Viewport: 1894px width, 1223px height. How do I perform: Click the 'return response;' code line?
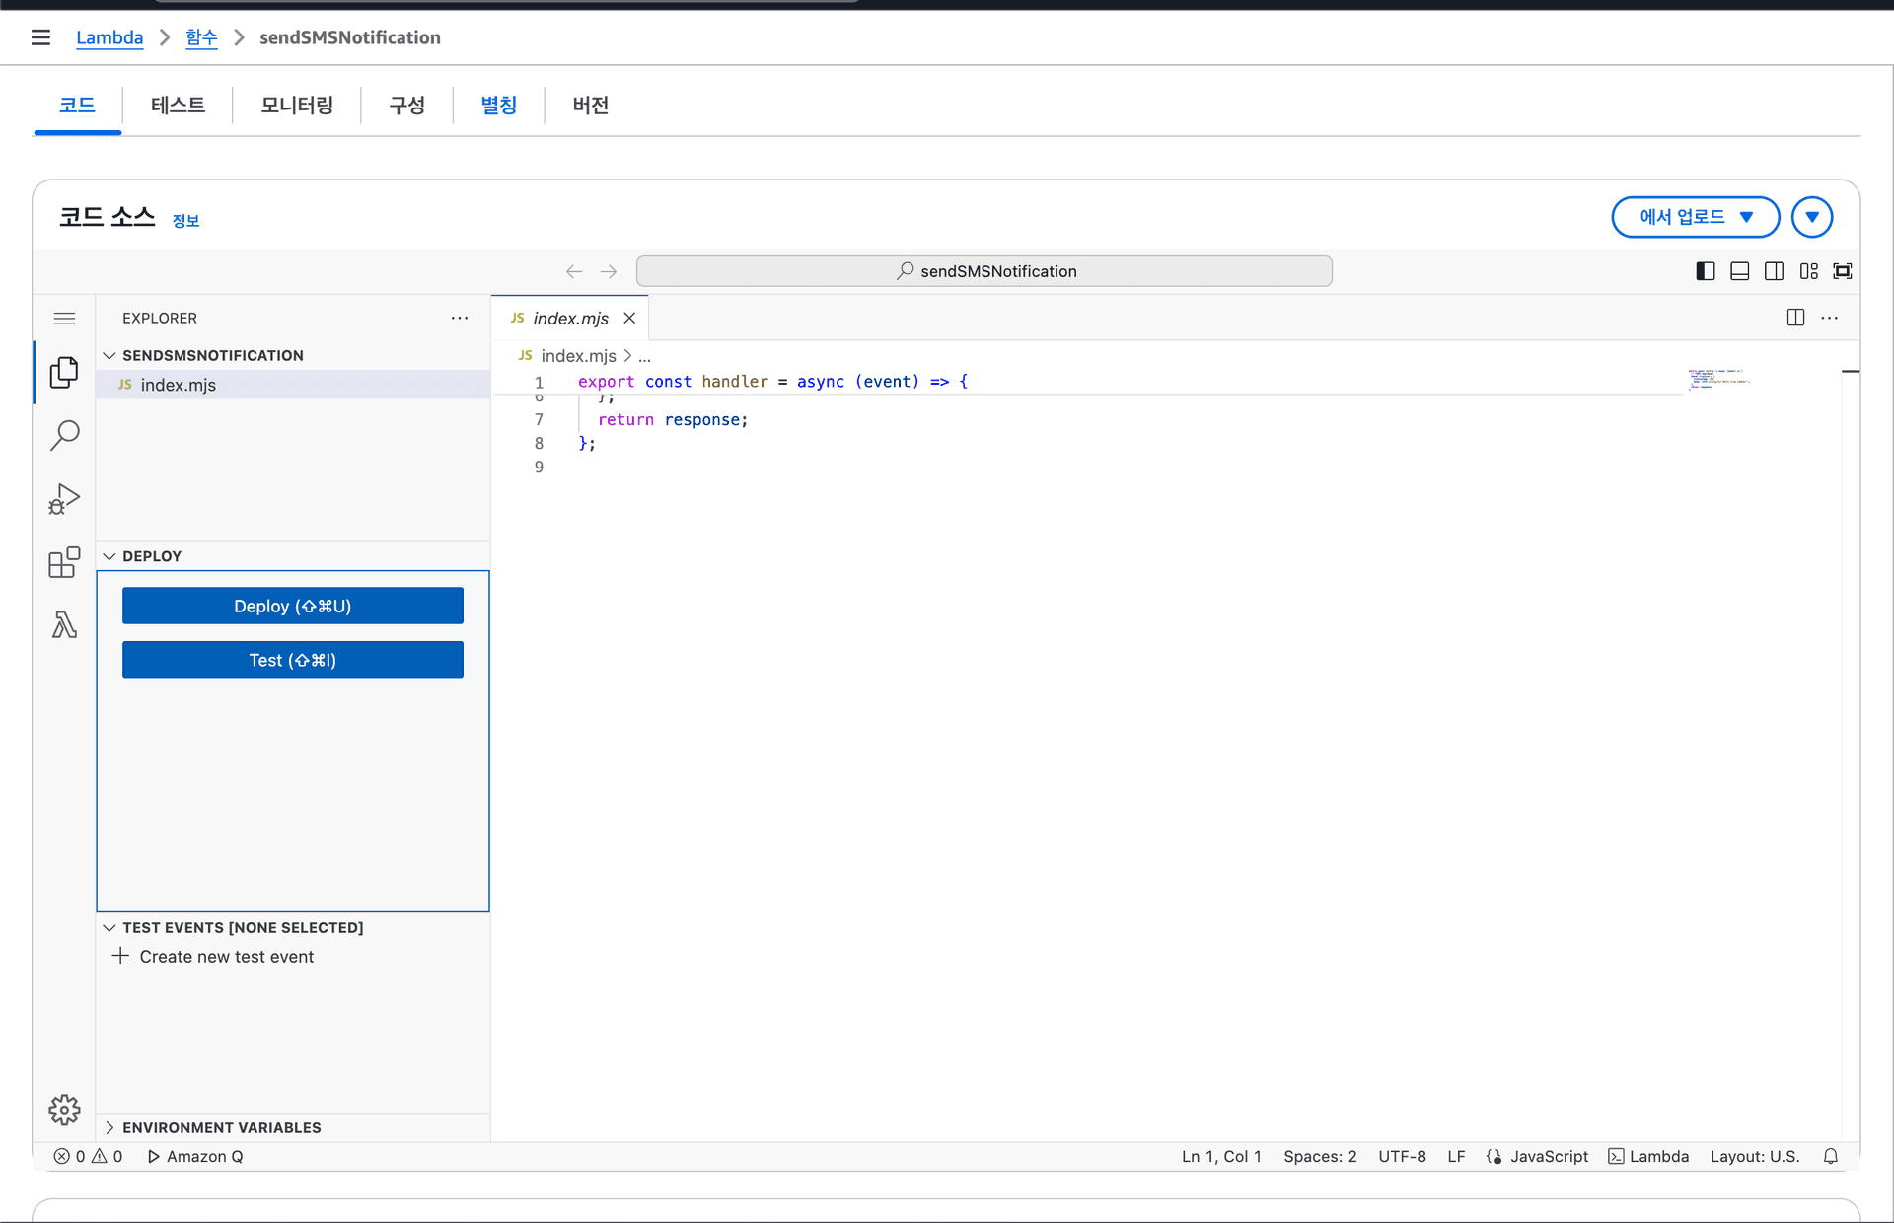click(x=673, y=420)
